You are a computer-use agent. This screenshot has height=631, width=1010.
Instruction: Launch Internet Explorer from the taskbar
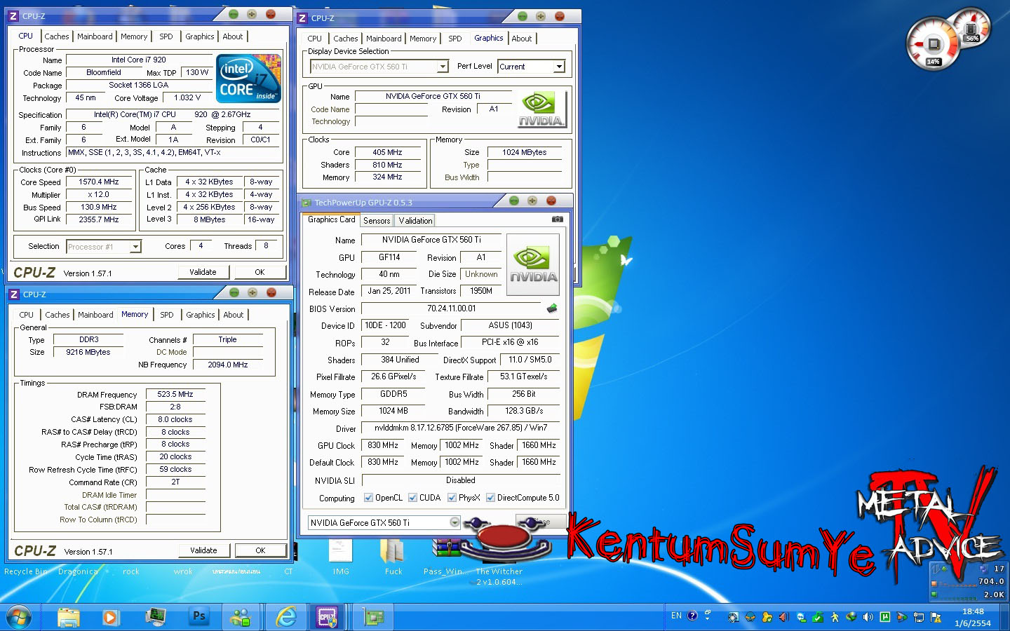coord(286,618)
